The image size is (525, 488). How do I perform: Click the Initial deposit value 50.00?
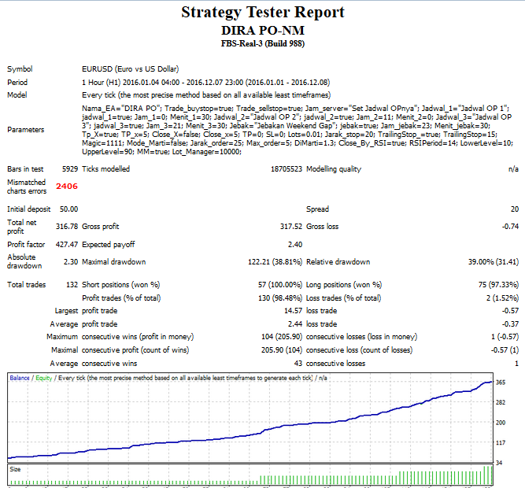pyautogui.click(x=67, y=209)
